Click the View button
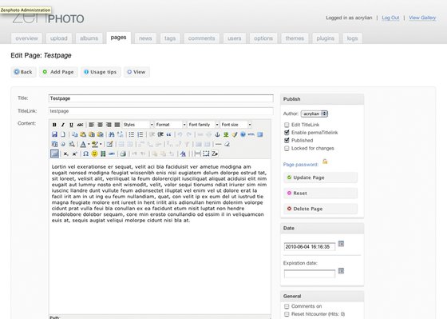This screenshot has width=447, height=319. [x=136, y=72]
